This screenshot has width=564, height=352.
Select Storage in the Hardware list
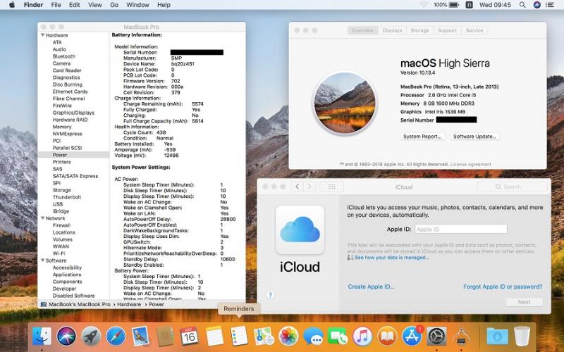(x=61, y=190)
